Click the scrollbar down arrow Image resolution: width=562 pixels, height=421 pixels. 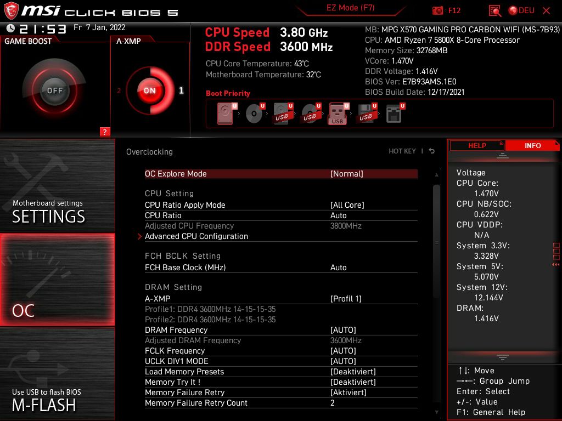tap(436, 412)
